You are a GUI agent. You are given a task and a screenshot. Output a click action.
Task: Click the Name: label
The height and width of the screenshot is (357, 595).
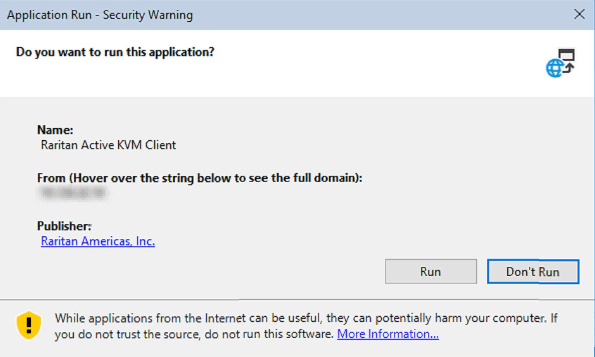coord(55,129)
